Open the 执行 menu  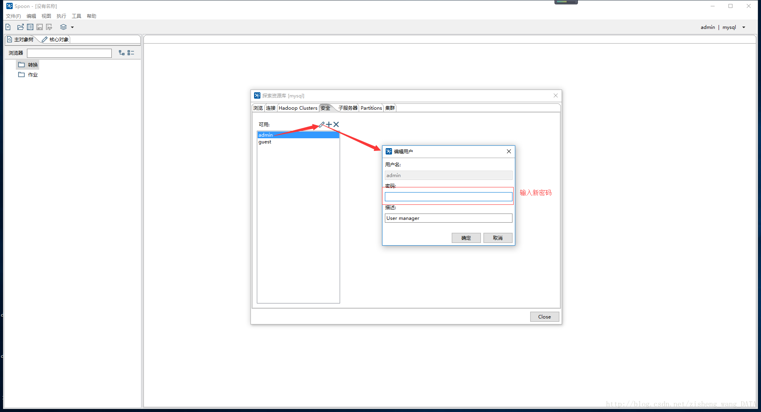click(x=61, y=16)
